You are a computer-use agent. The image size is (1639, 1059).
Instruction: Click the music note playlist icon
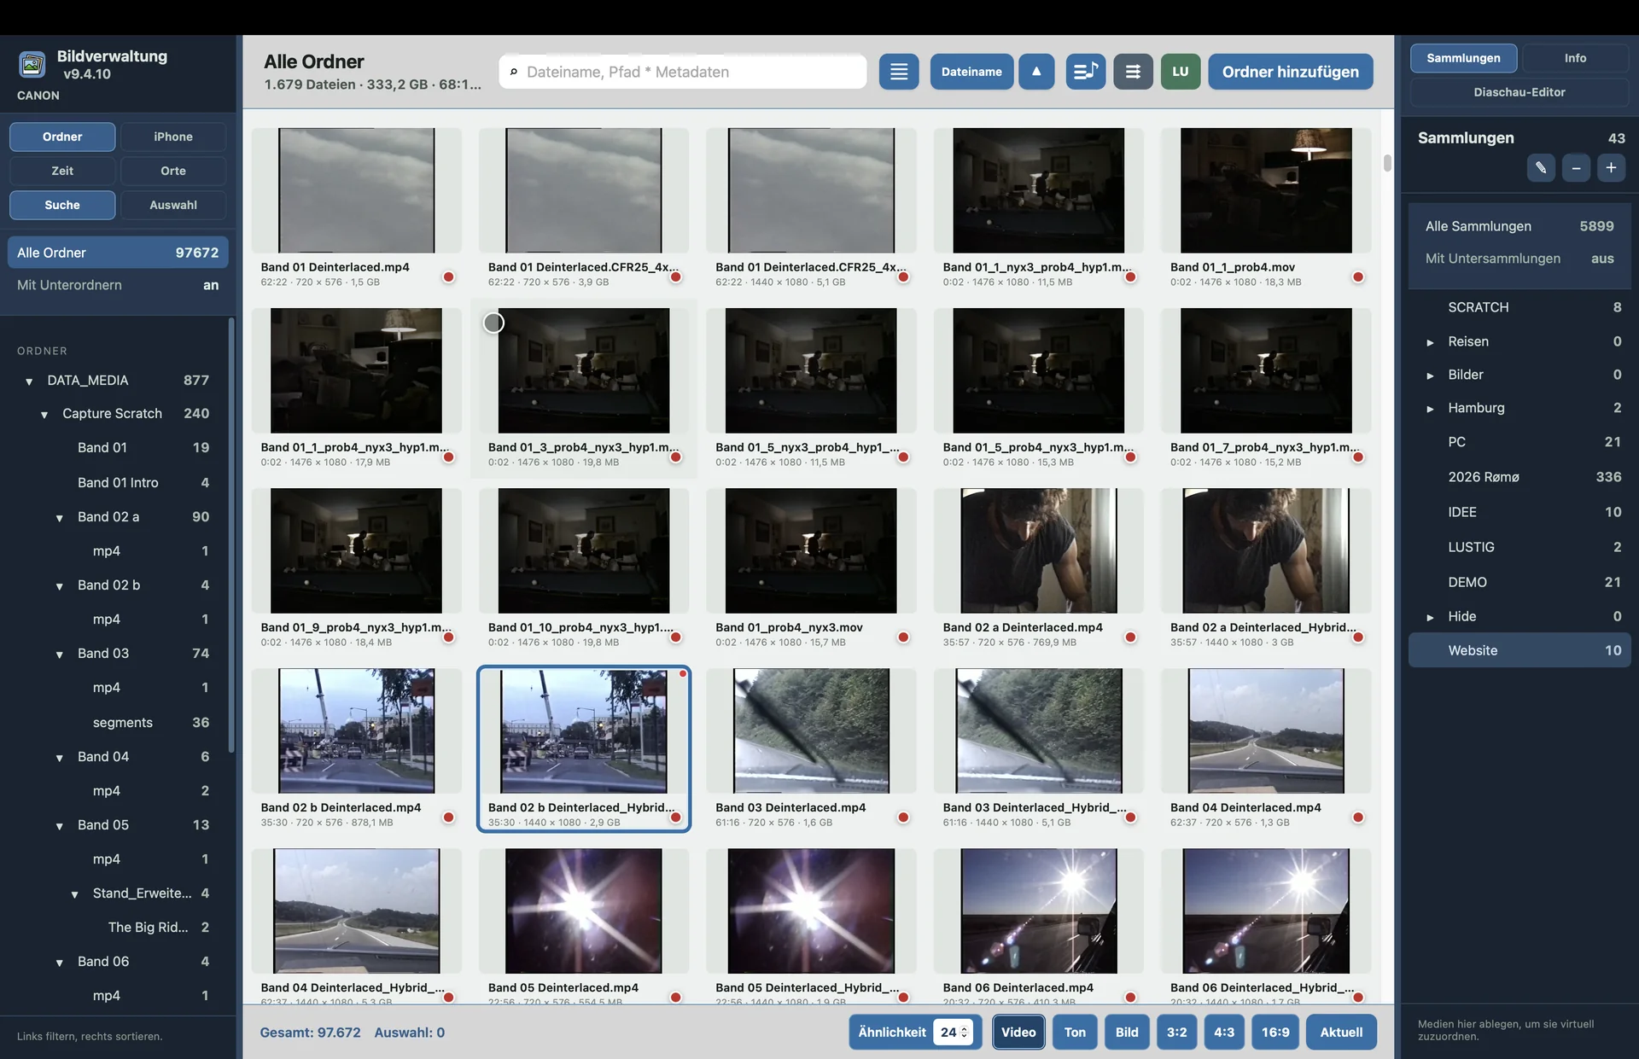pyautogui.click(x=1086, y=72)
